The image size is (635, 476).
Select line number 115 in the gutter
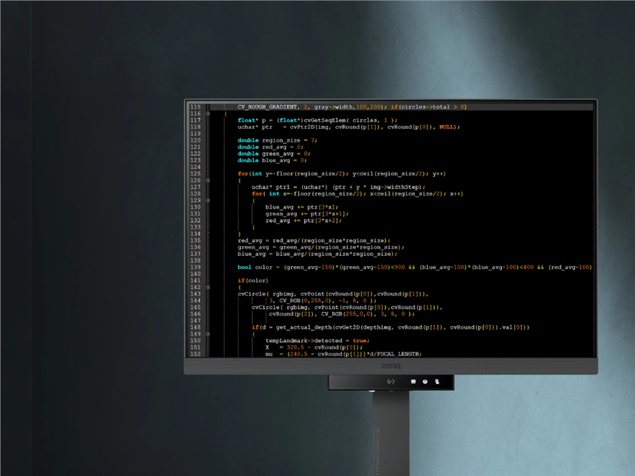pyautogui.click(x=195, y=107)
